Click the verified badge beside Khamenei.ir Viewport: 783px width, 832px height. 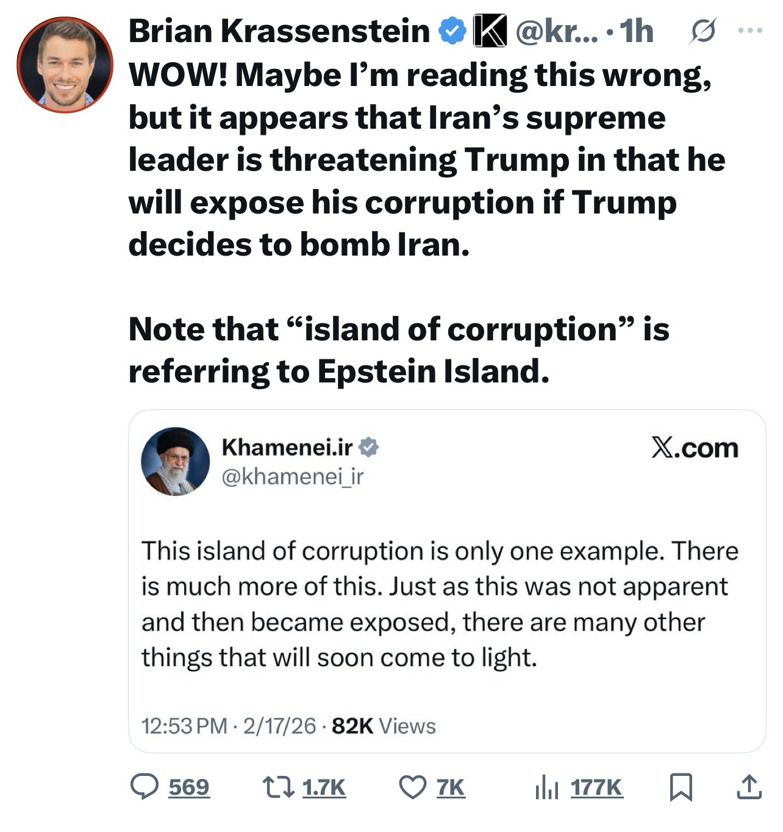(368, 447)
